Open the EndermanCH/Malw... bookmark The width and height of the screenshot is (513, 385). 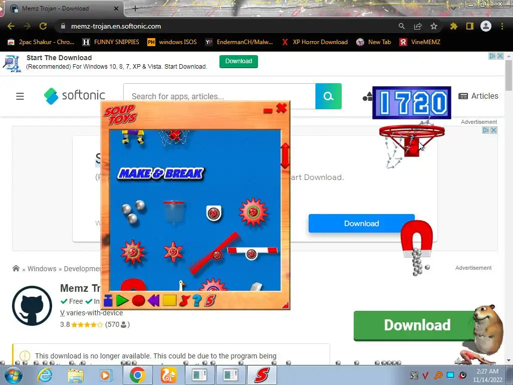[x=239, y=42]
